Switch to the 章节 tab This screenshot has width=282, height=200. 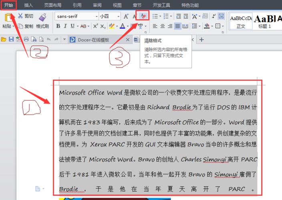pos(137,5)
